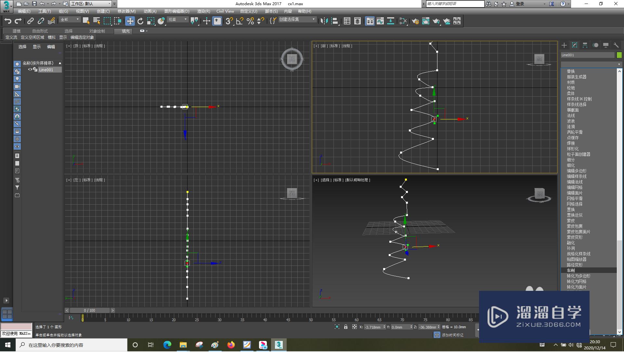This screenshot has height=352, width=624.
Task: Select the 编辑样条线 modifier in the list
Action: coord(589,176)
